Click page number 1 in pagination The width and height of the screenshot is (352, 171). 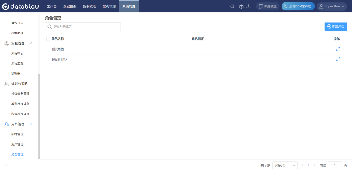point(308,165)
